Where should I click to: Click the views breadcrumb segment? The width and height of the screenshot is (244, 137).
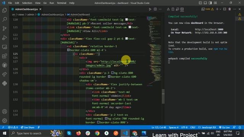(x=21, y=14)
